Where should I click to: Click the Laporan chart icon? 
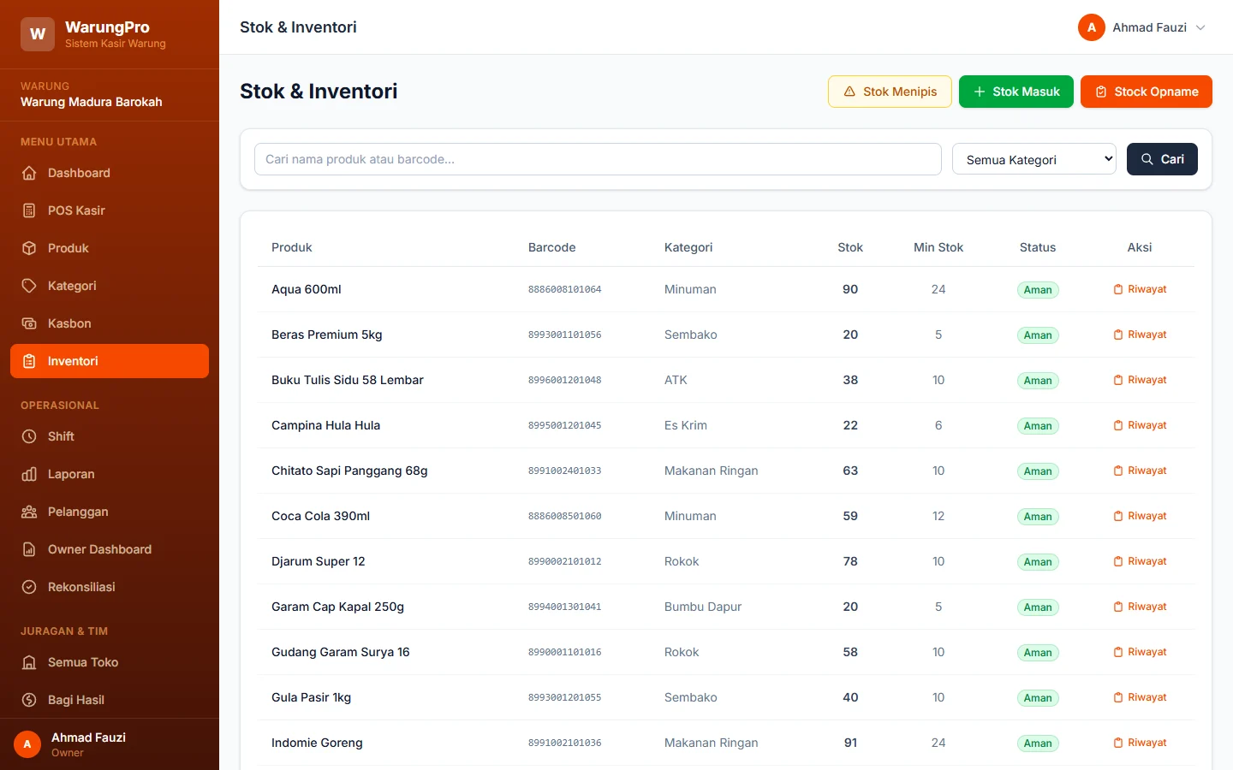[x=29, y=474]
